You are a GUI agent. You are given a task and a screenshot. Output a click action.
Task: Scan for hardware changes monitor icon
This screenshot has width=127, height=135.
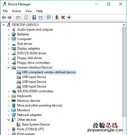[x=49, y=17]
